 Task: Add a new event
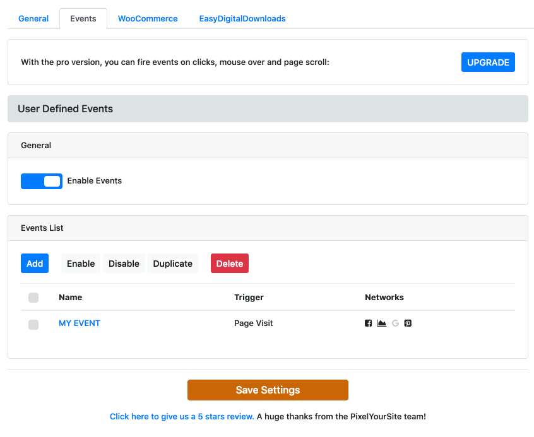click(x=35, y=264)
